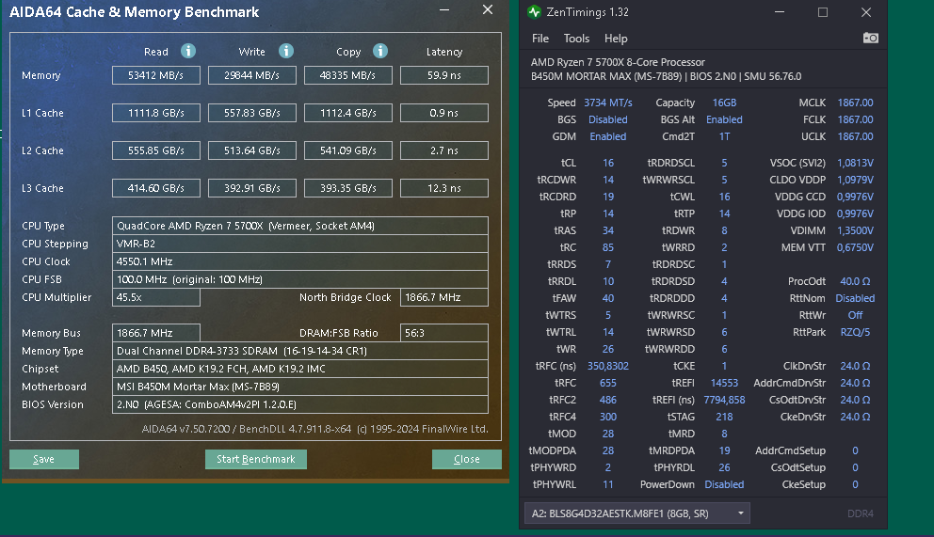This screenshot has width=934, height=537.
Task: Click L3 Cache latency value 12.3 ns
Action: (444, 188)
